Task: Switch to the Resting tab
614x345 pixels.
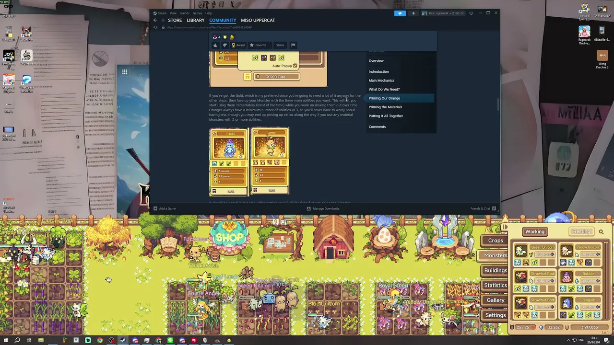Action: pos(581,231)
